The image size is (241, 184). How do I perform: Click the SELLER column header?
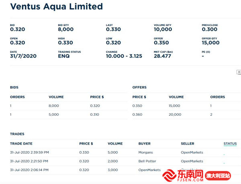click(x=187, y=143)
